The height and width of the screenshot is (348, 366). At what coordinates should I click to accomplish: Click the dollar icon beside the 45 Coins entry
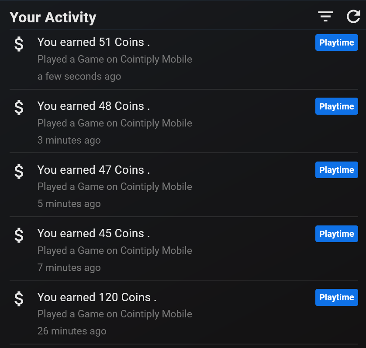tap(18, 235)
